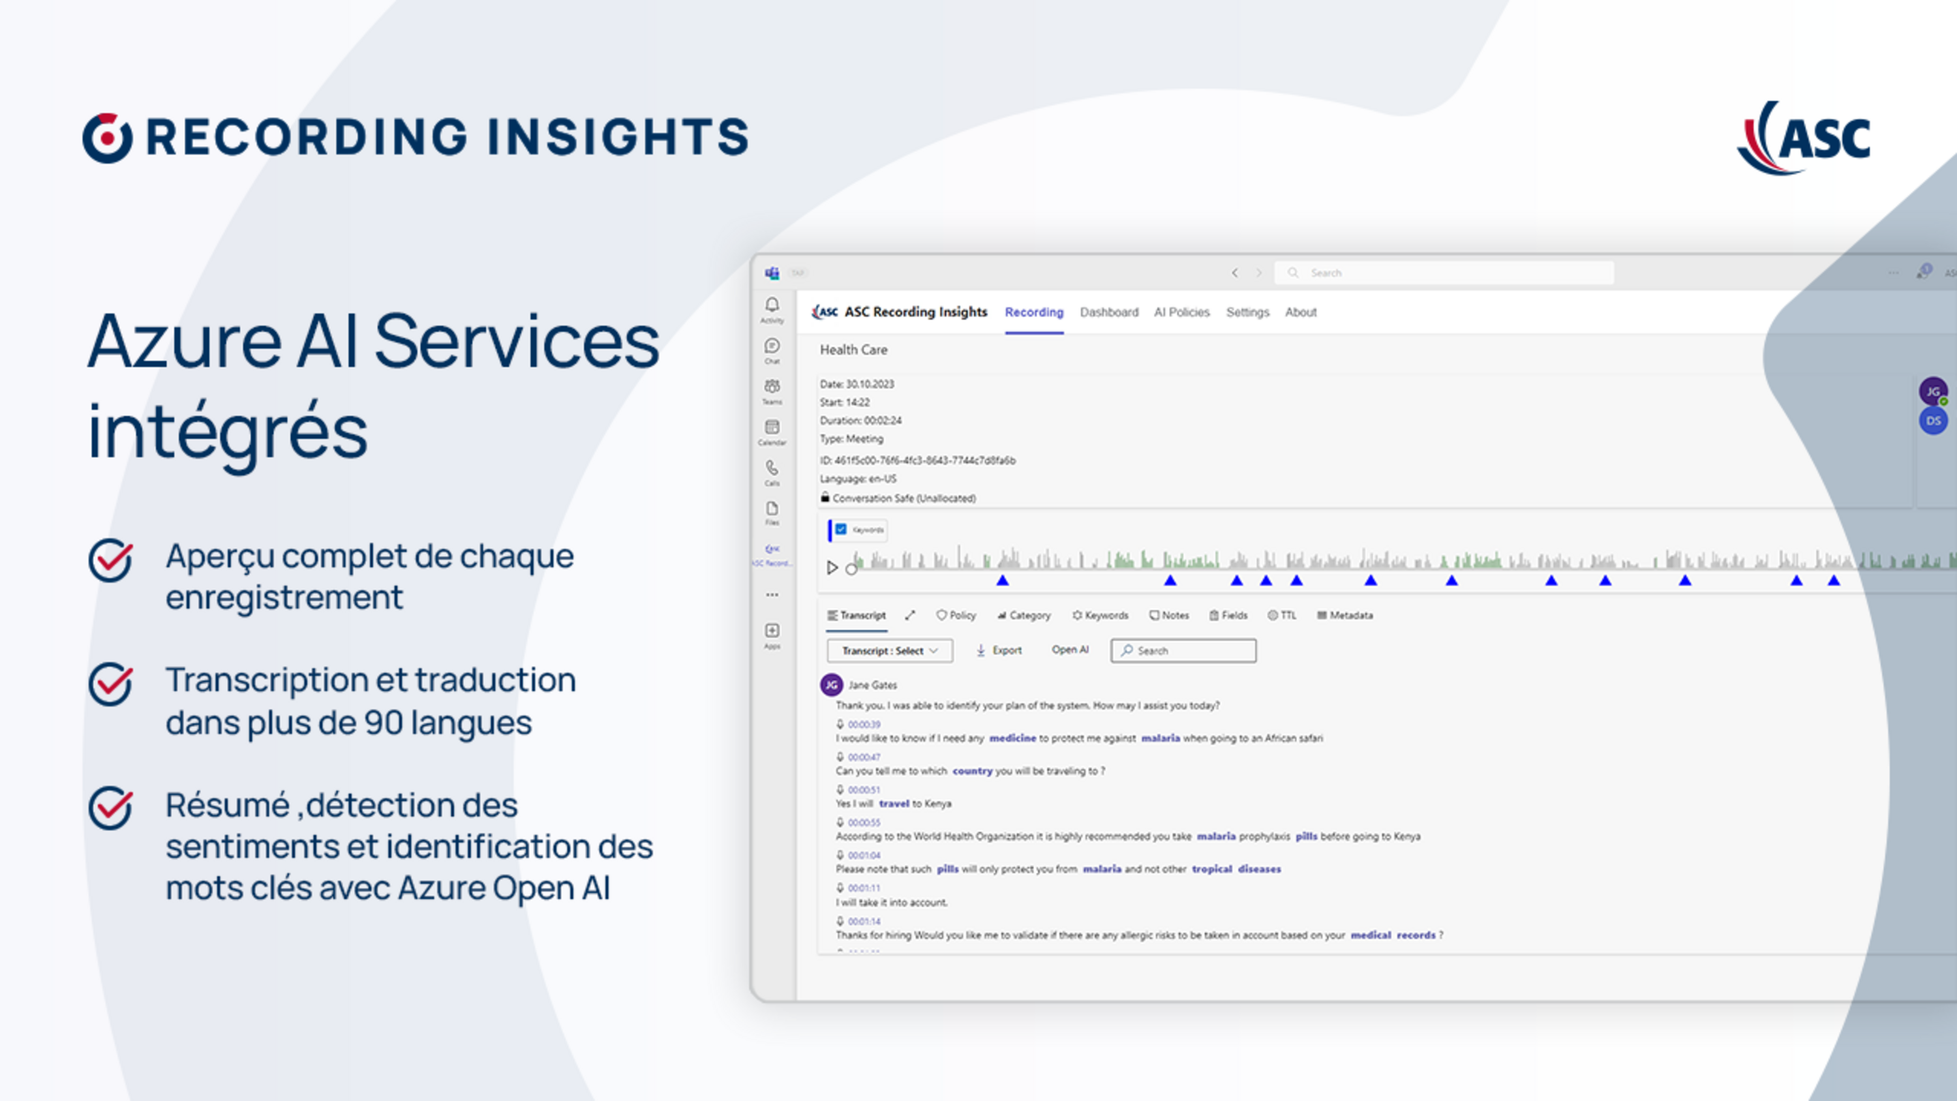Toggle Jane Gates' presence avatar
1957x1101 pixels.
tap(1933, 391)
